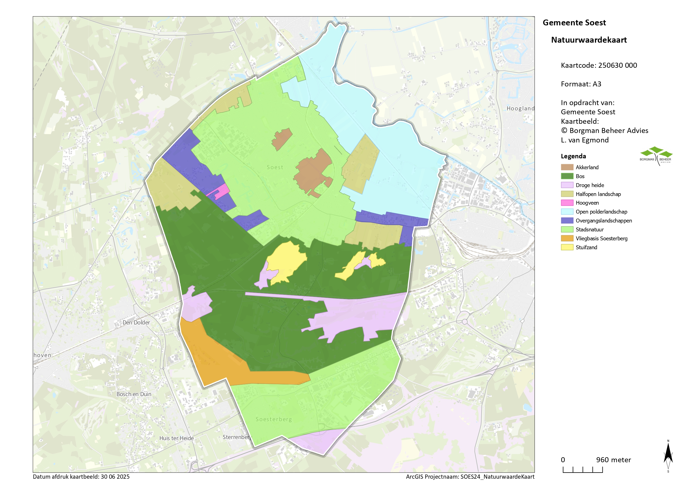Click the Borgman Beheer Advies logo
The image size is (691, 489).
[x=656, y=156]
